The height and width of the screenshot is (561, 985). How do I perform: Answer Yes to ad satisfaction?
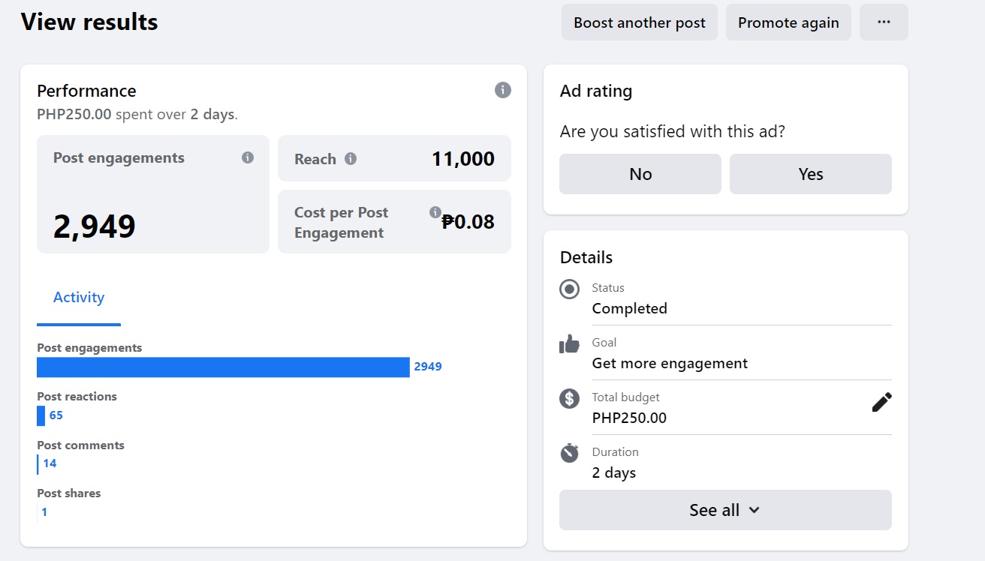[x=811, y=174]
